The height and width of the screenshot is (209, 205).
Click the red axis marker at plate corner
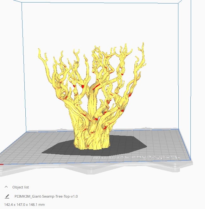1,164
